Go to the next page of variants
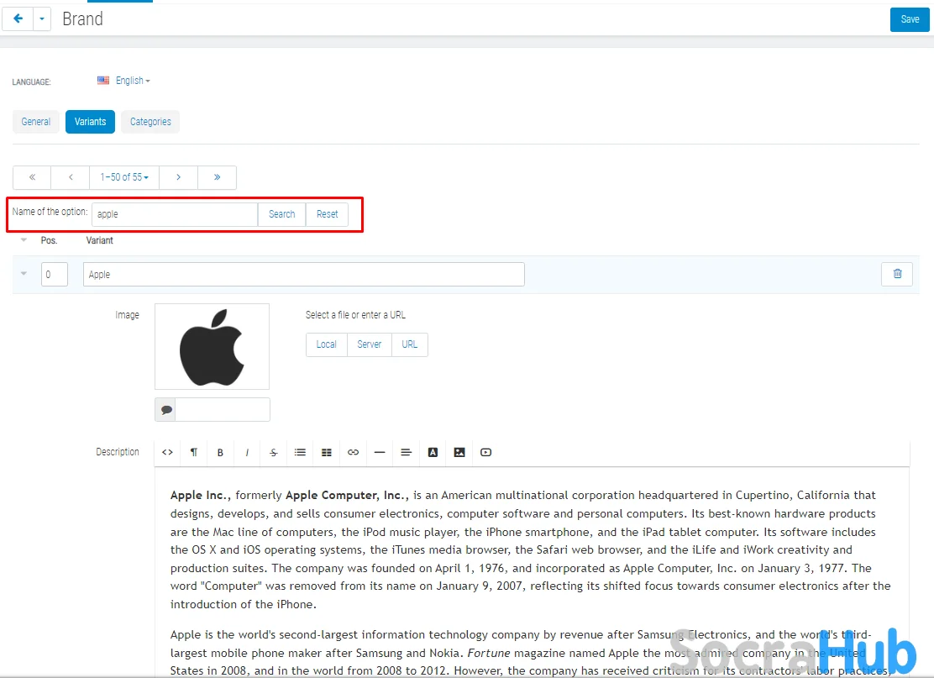This screenshot has height=678, width=934. (178, 177)
